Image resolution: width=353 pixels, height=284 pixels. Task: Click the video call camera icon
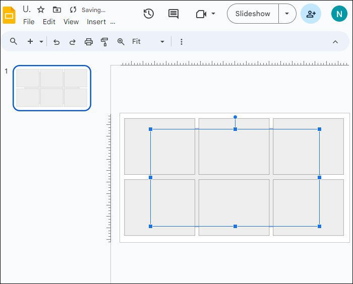tap(201, 14)
